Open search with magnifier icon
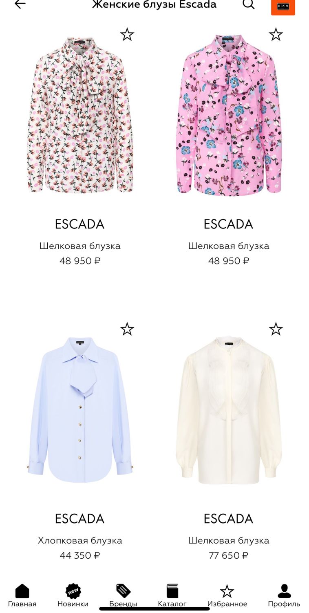 pos(249,4)
